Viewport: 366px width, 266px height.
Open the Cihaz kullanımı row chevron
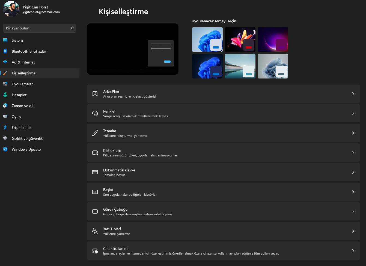353,250
